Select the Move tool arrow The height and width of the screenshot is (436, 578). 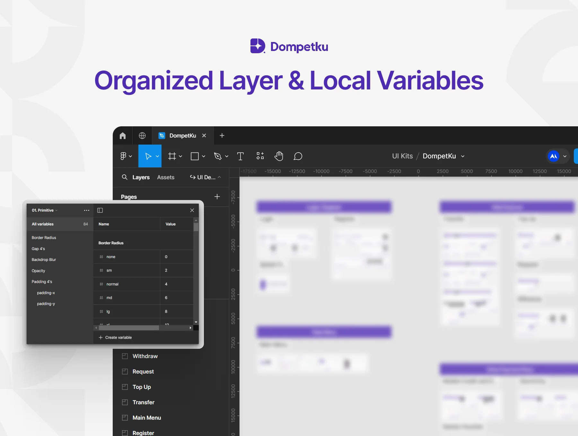click(148, 156)
